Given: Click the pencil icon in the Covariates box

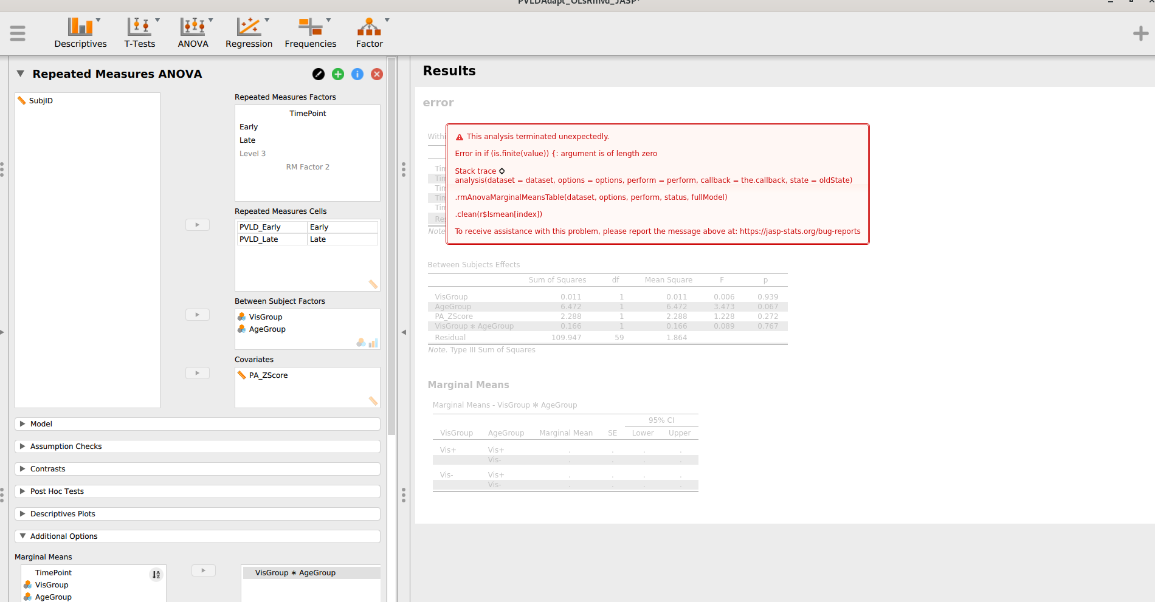Looking at the screenshot, I should pyautogui.click(x=373, y=402).
